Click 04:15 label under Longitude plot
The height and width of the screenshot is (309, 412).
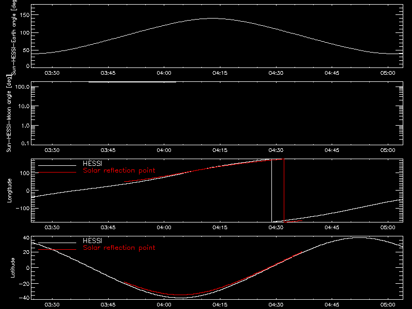click(x=220, y=228)
